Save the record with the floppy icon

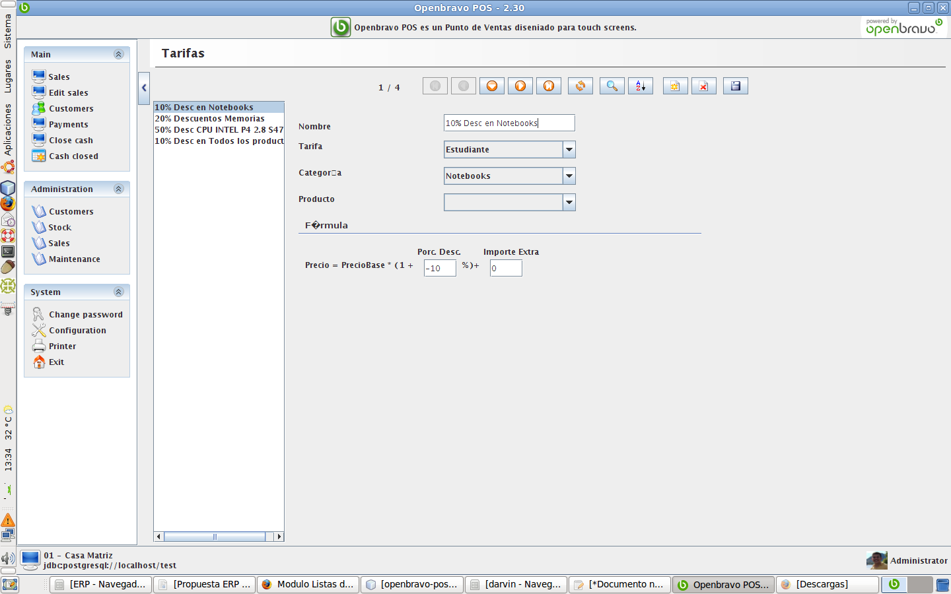(736, 86)
